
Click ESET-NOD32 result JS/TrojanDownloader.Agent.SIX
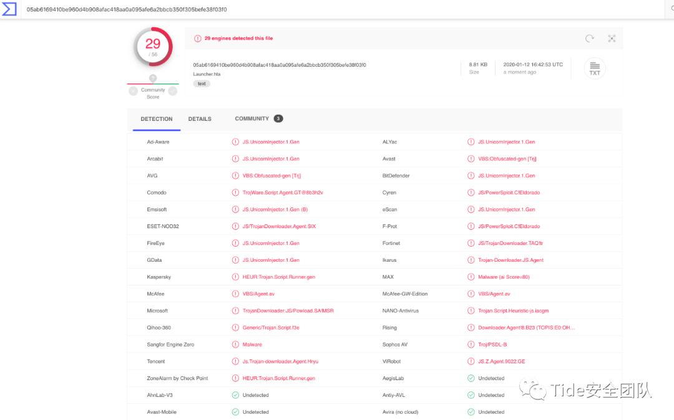(279, 227)
